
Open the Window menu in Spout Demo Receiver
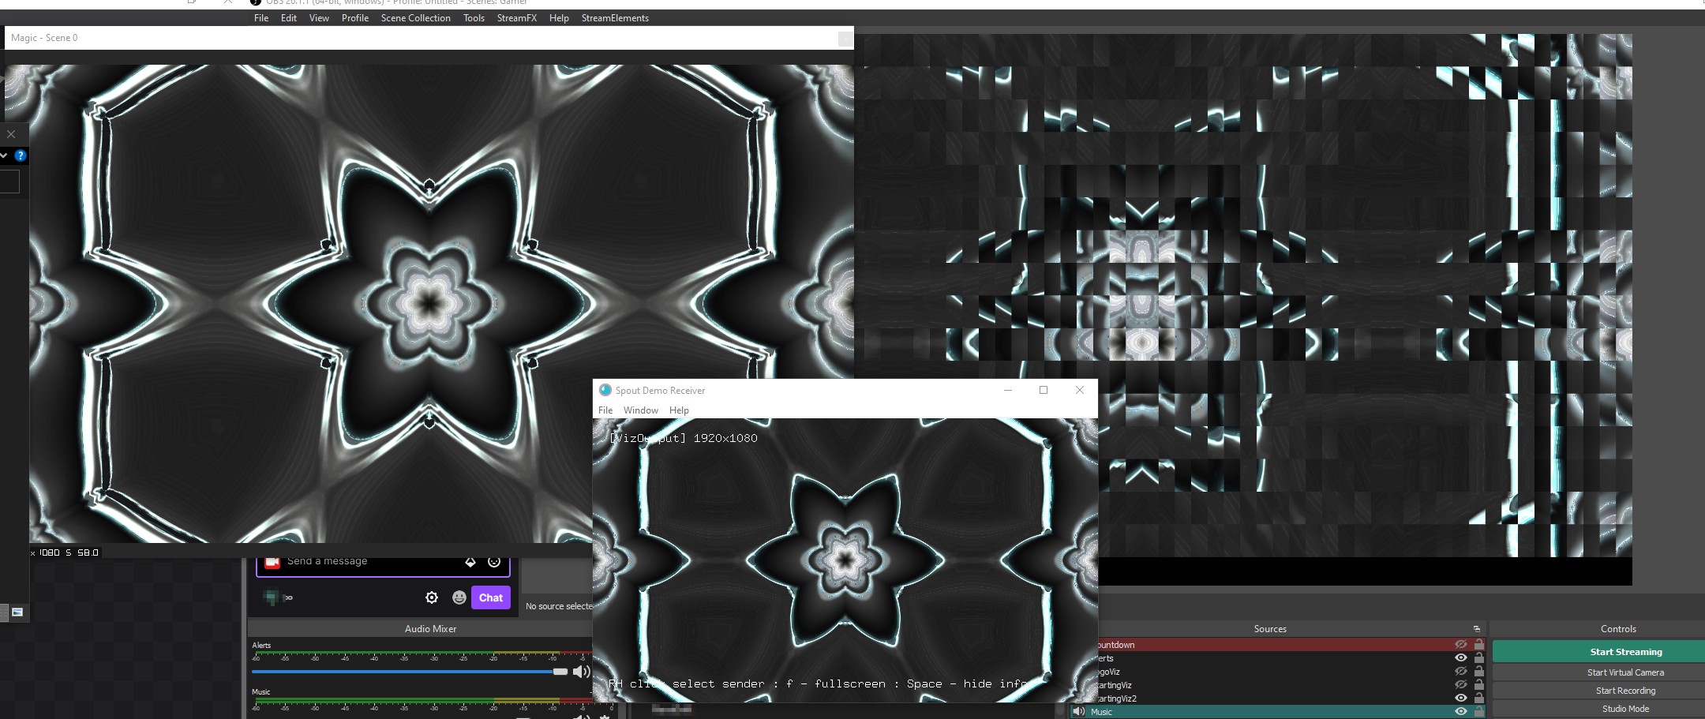(641, 410)
